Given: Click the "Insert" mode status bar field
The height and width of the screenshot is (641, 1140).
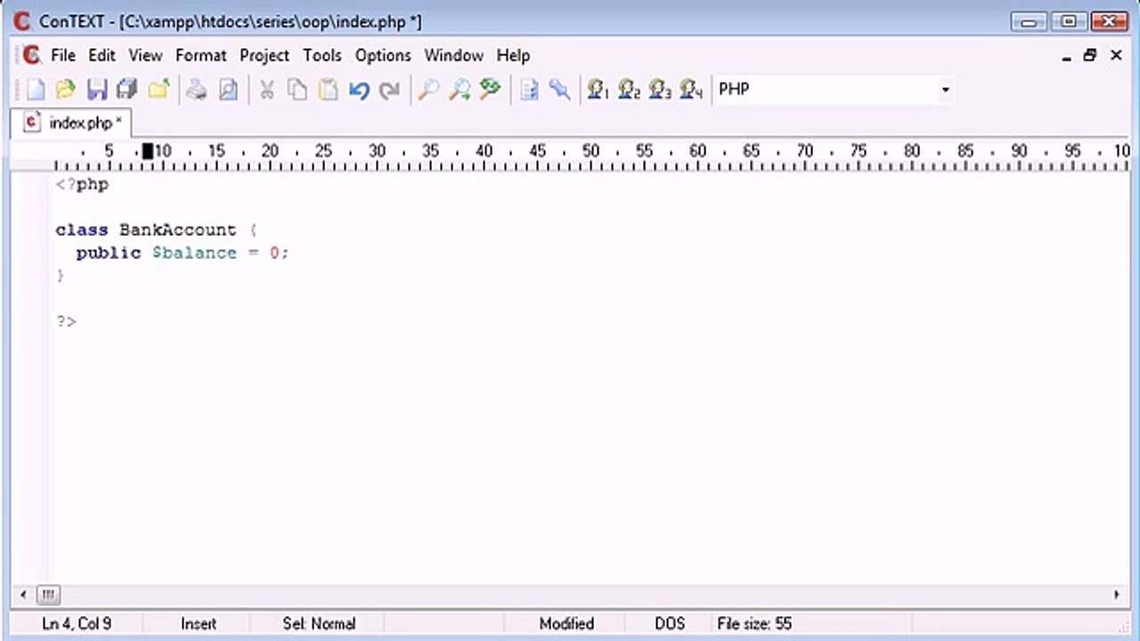Looking at the screenshot, I should 199,624.
